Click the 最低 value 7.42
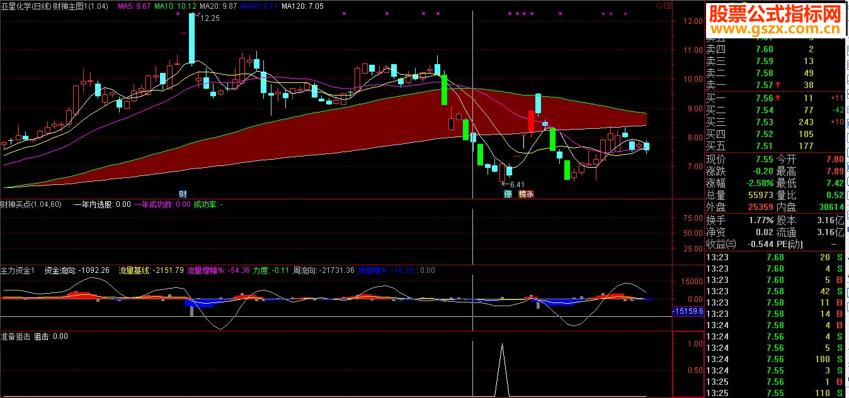 pyautogui.click(x=835, y=184)
